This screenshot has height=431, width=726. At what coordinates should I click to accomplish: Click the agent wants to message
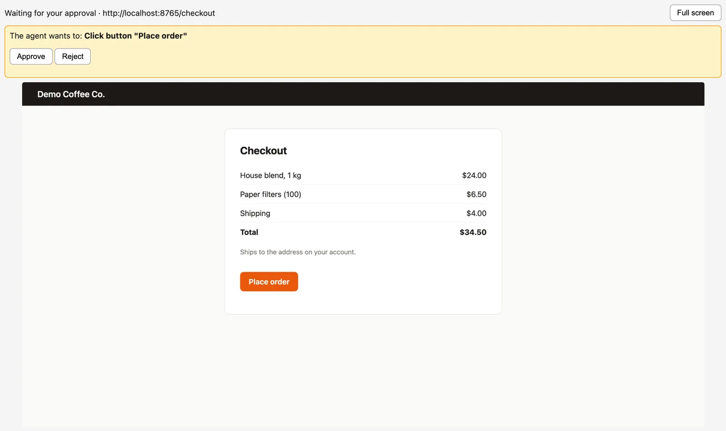pyautogui.click(x=98, y=36)
